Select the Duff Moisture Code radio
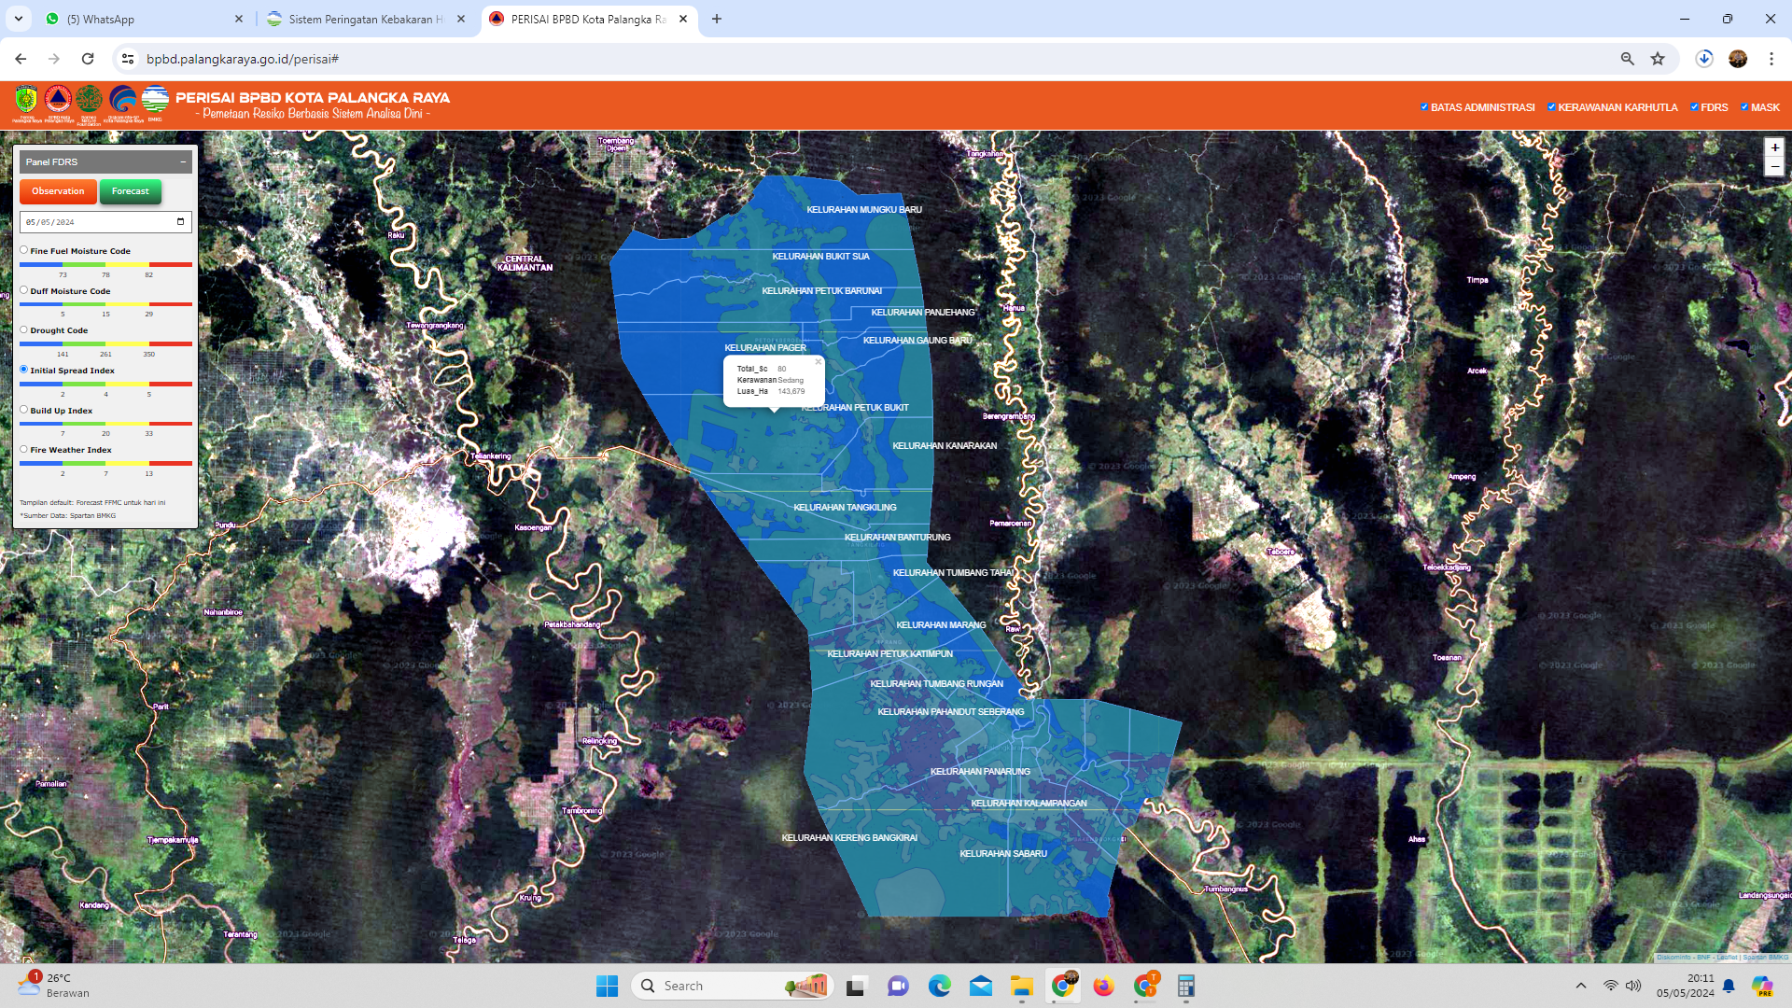The height and width of the screenshot is (1008, 1792). click(24, 290)
